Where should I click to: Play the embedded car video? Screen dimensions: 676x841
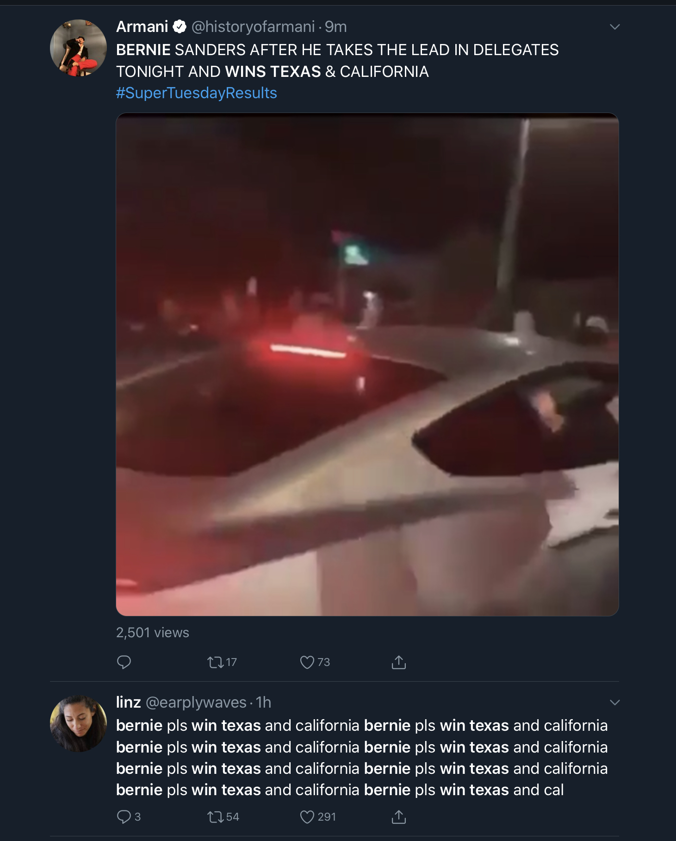pos(367,364)
